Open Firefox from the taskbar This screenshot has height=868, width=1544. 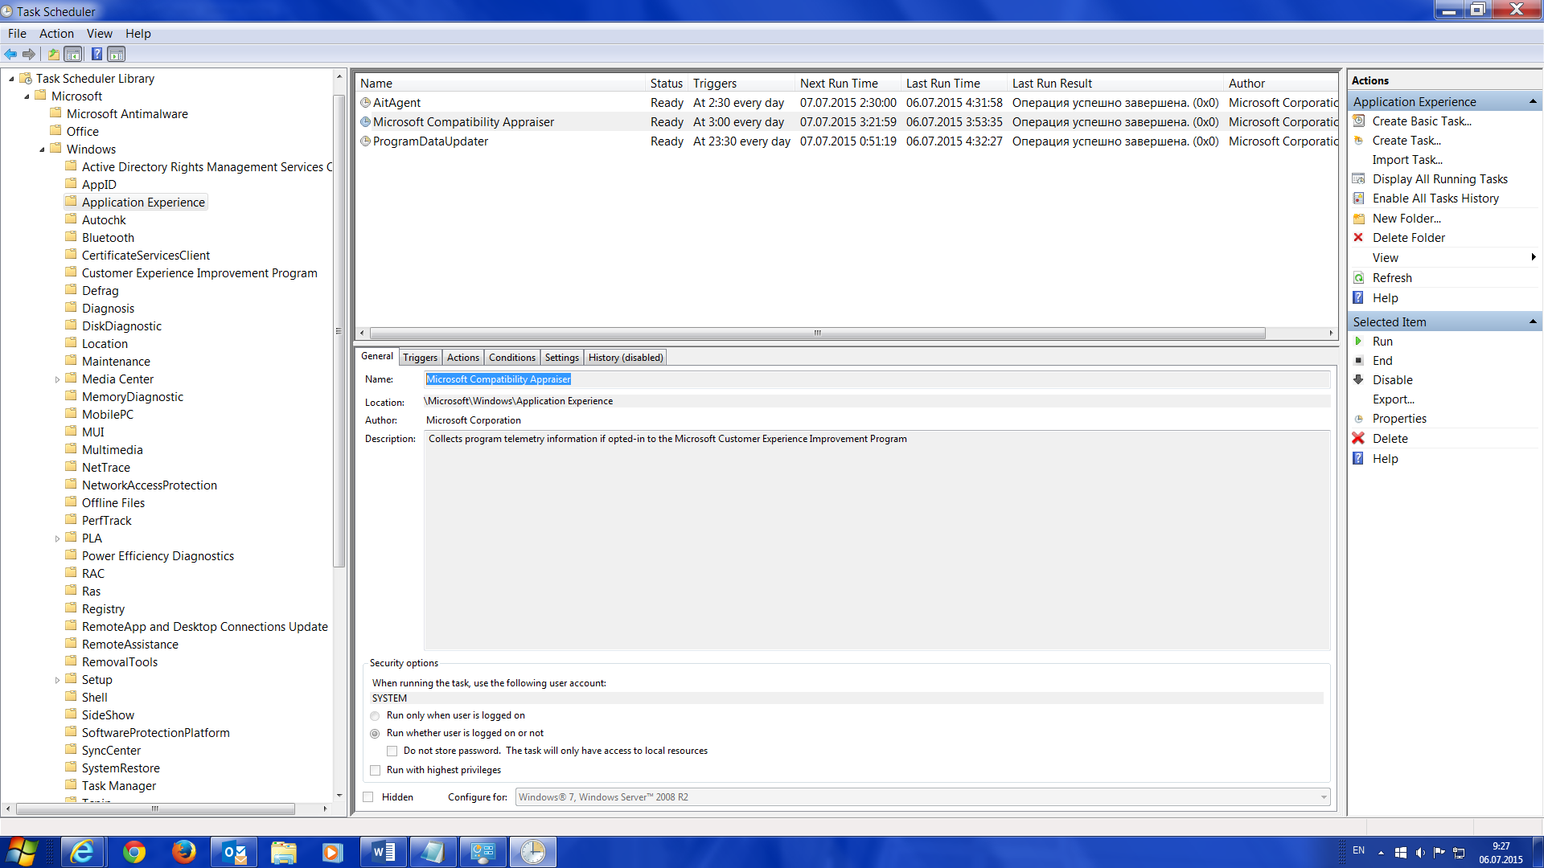click(183, 852)
